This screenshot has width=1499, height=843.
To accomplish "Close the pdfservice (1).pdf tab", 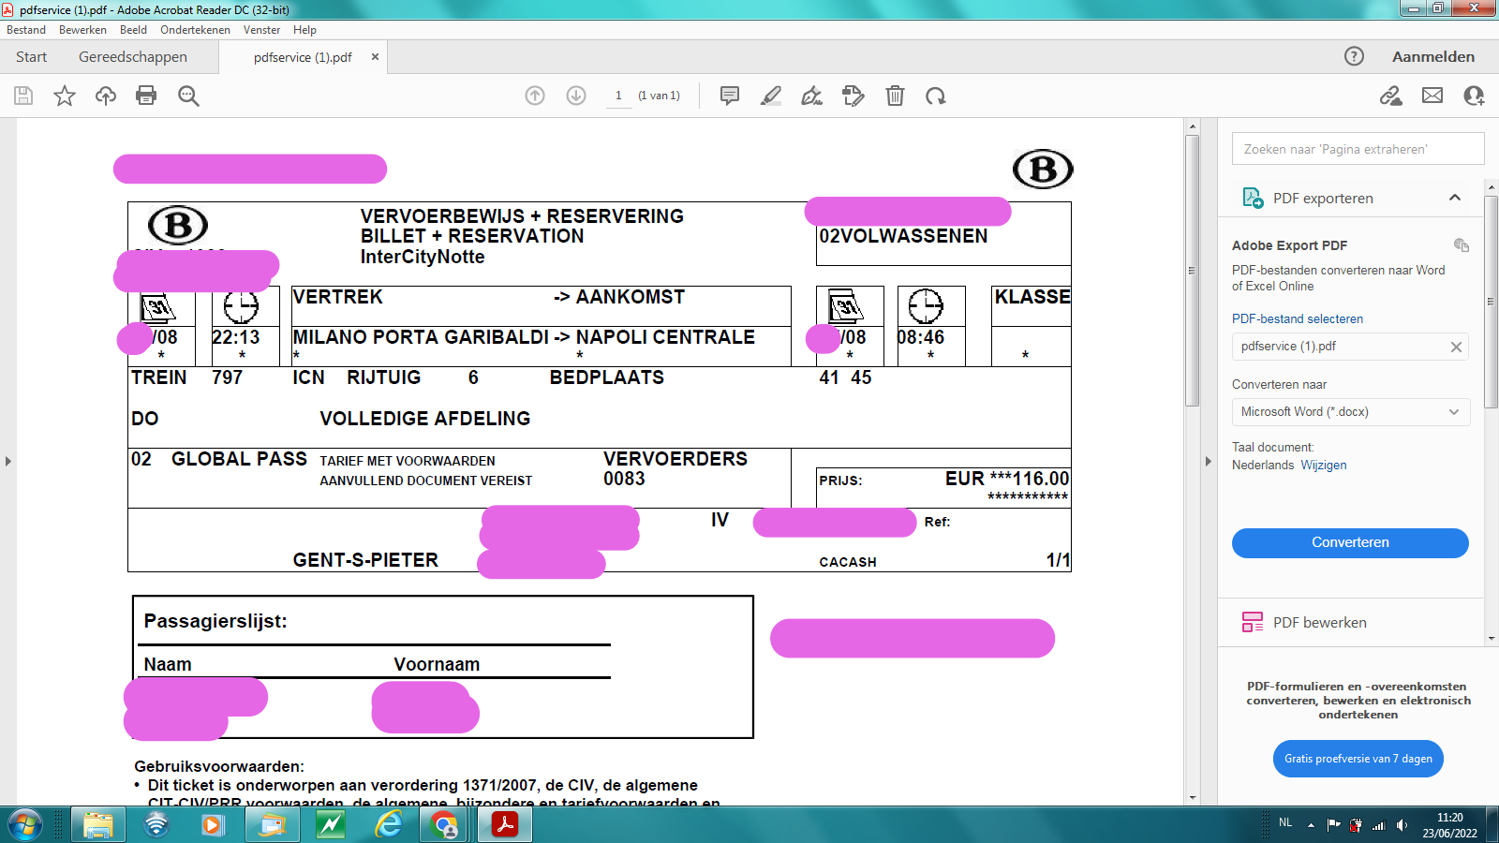I will [375, 57].
